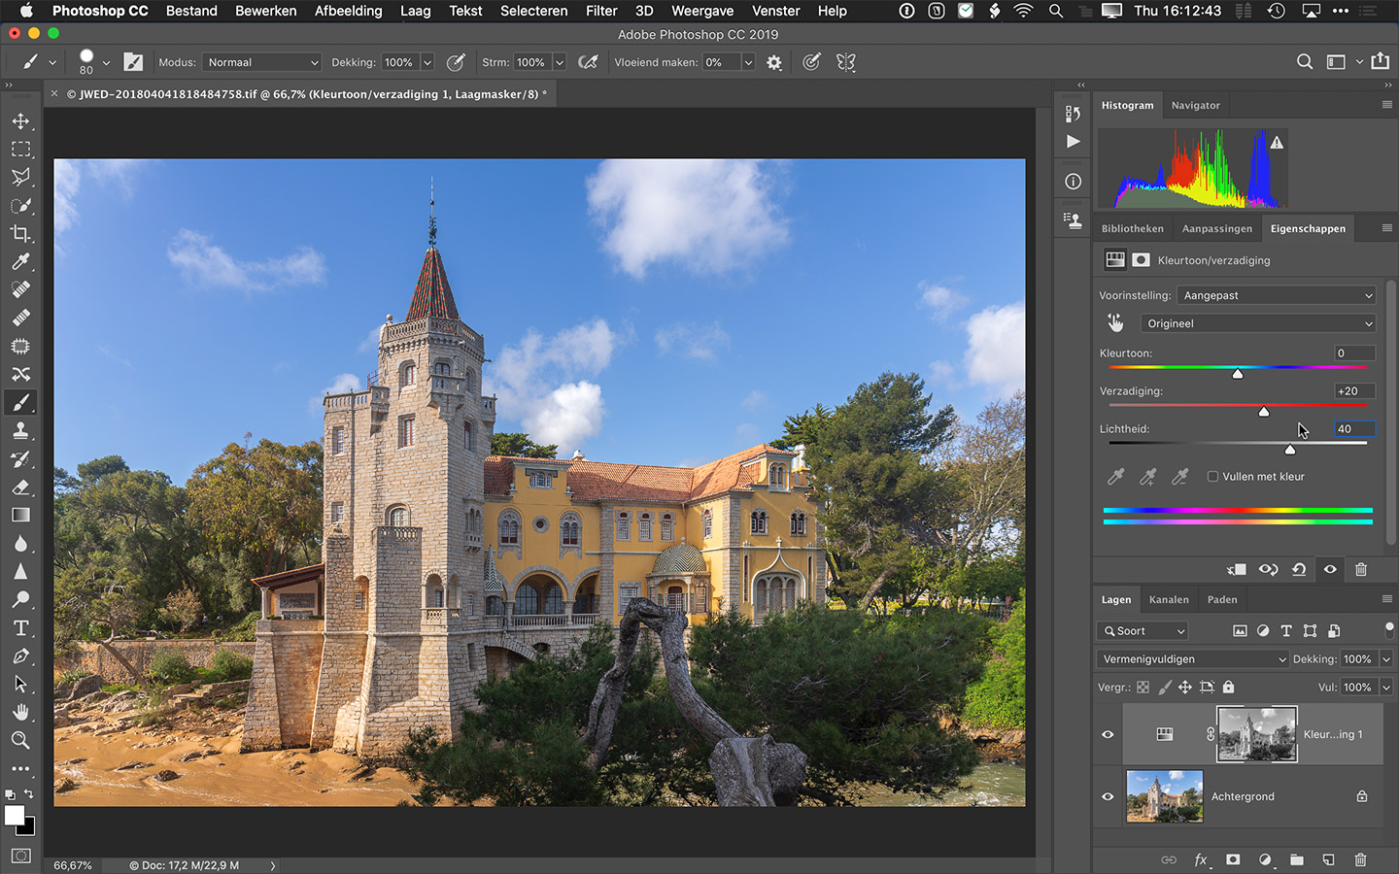Enable the Vullen met kleur checkbox
The width and height of the screenshot is (1399, 874).
coord(1212,477)
